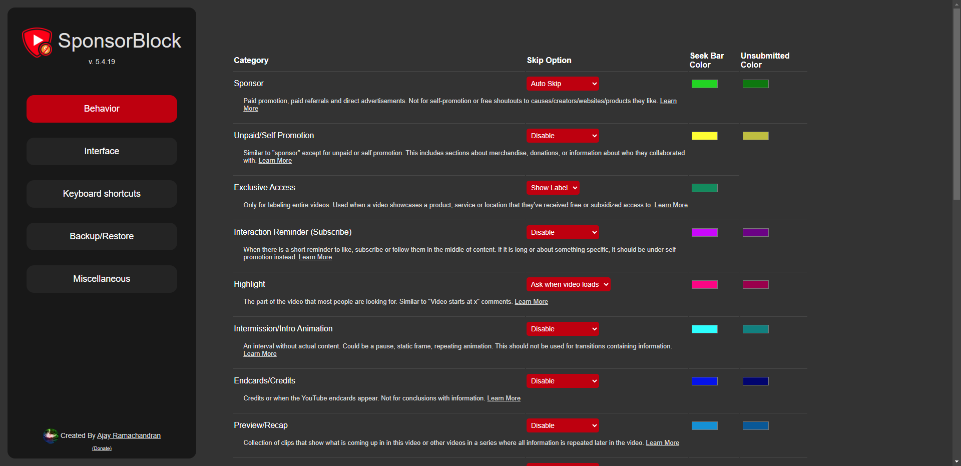This screenshot has height=466, width=961.
Task: Open Learn More for Interaction Reminder
Action: (x=315, y=257)
